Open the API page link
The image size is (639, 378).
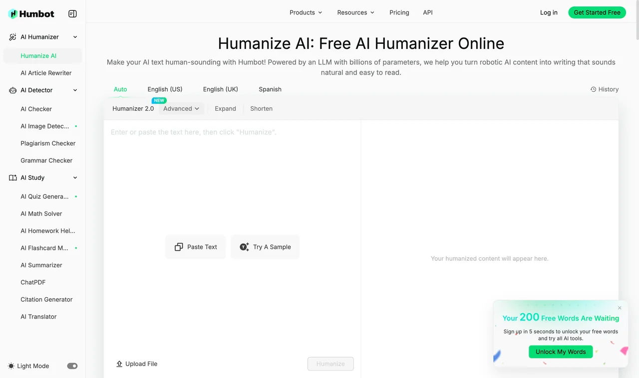(428, 12)
